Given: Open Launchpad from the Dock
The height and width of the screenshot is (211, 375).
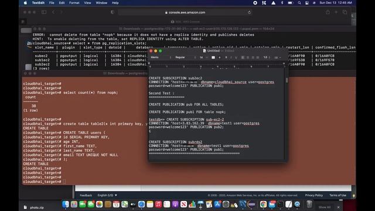Looking at the screenshot, I should [x=74, y=205].
